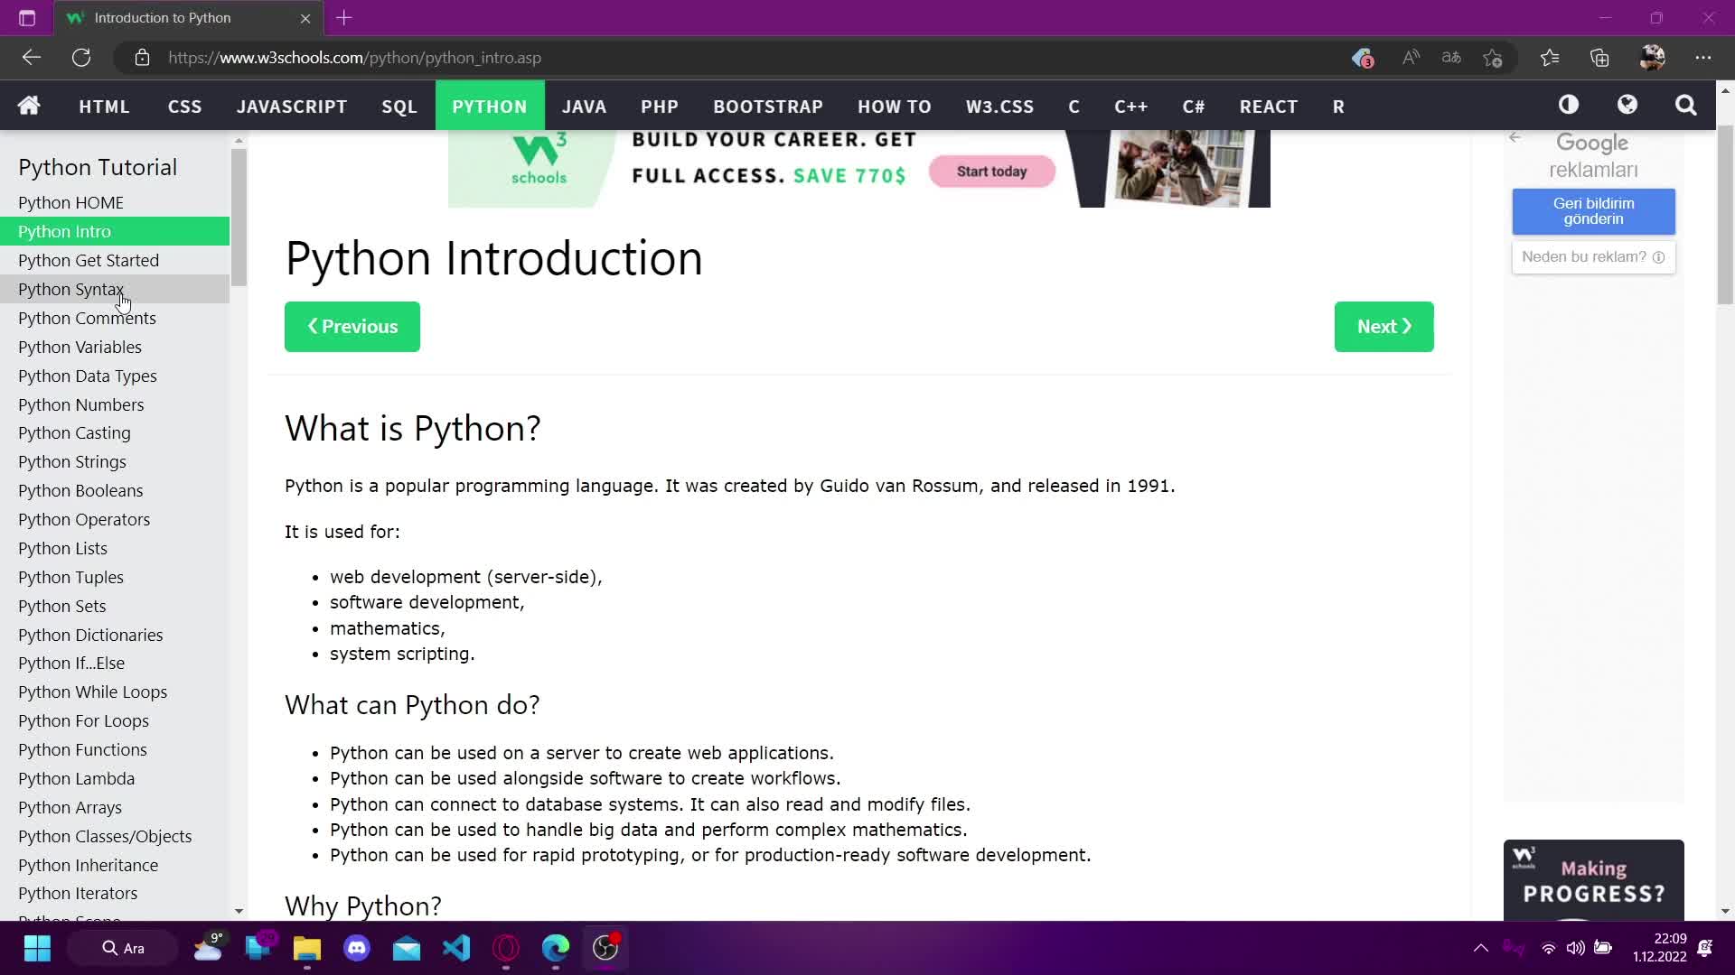
Task: Open the translate page icon
Action: [1451, 58]
